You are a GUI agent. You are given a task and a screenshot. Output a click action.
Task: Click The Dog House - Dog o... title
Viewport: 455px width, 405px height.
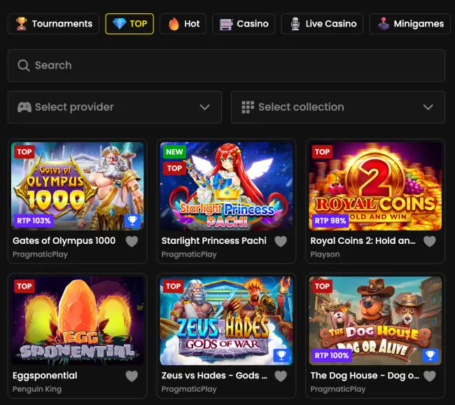[x=365, y=376]
